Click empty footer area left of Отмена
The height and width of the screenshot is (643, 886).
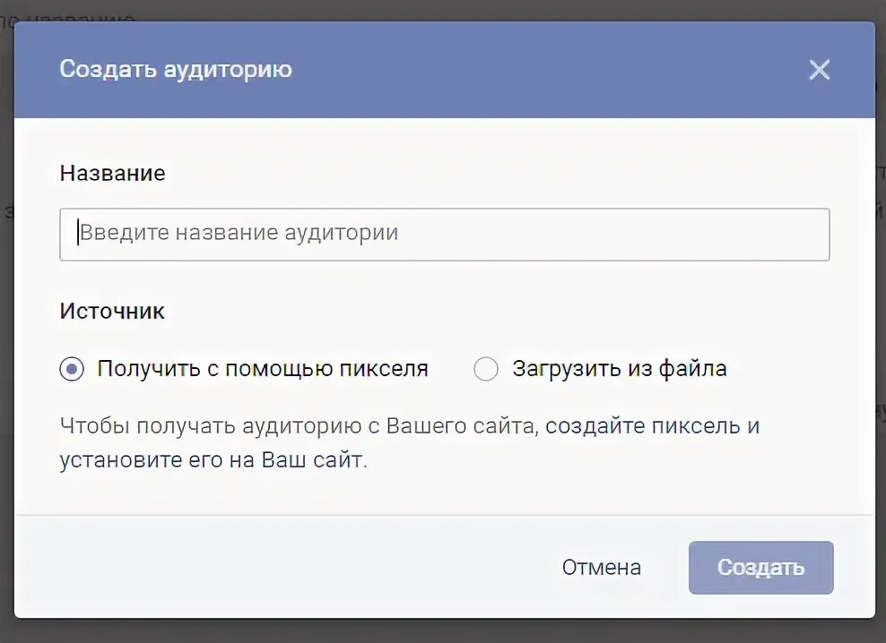point(282,568)
